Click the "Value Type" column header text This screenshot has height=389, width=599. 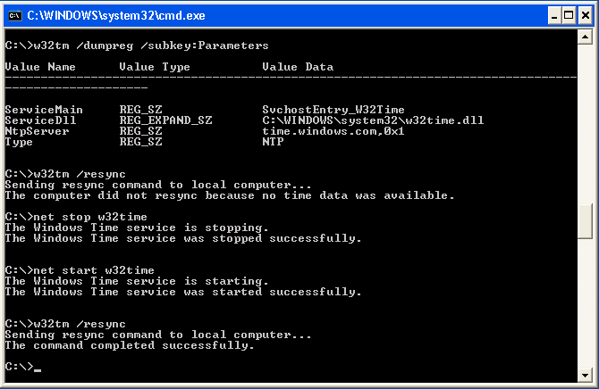(155, 67)
